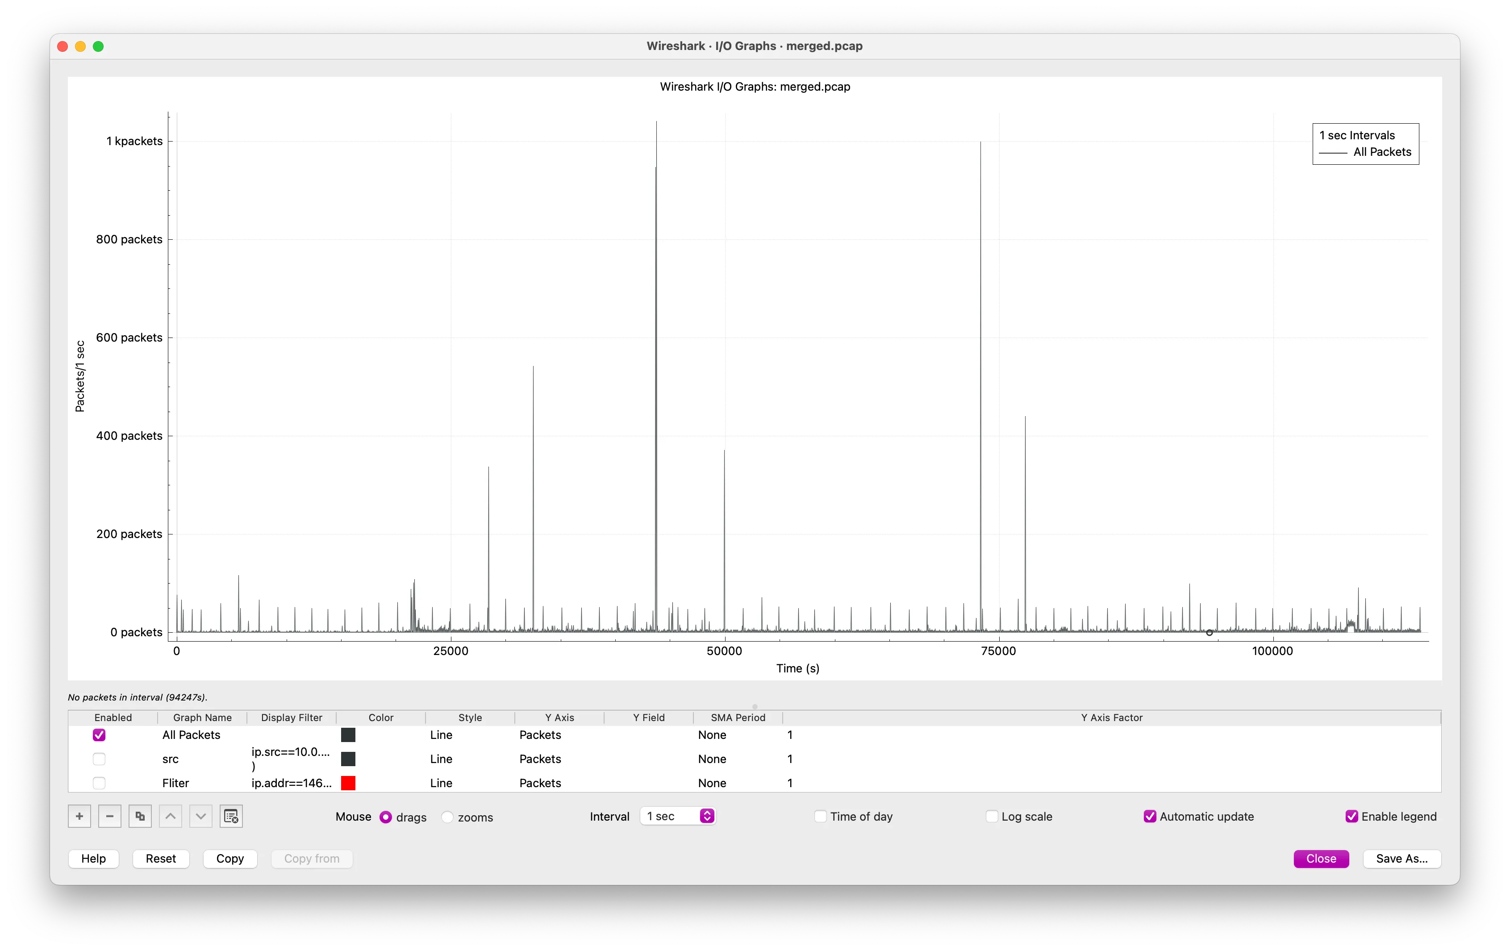Click the Save As... button

[x=1402, y=859]
